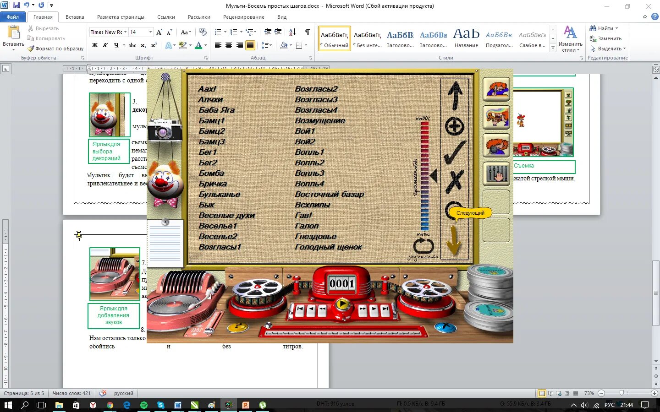Switch to the Разметка страницы tab
The width and height of the screenshot is (660, 412).
click(x=121, y=17)
